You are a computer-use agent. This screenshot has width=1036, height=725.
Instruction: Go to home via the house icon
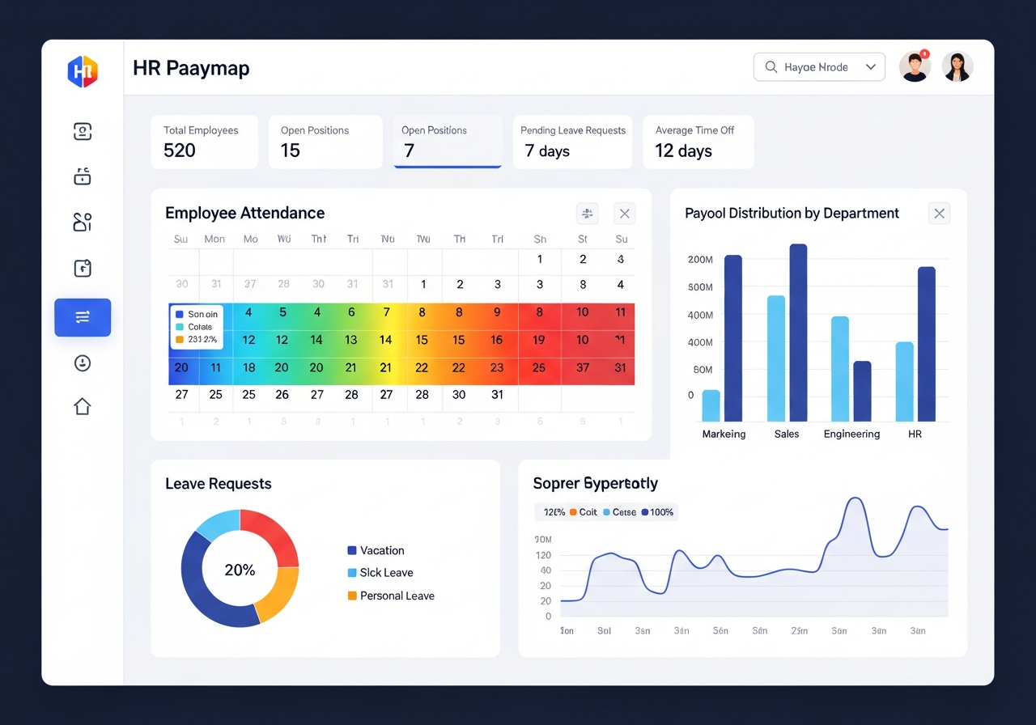click(x=83, y=406)
